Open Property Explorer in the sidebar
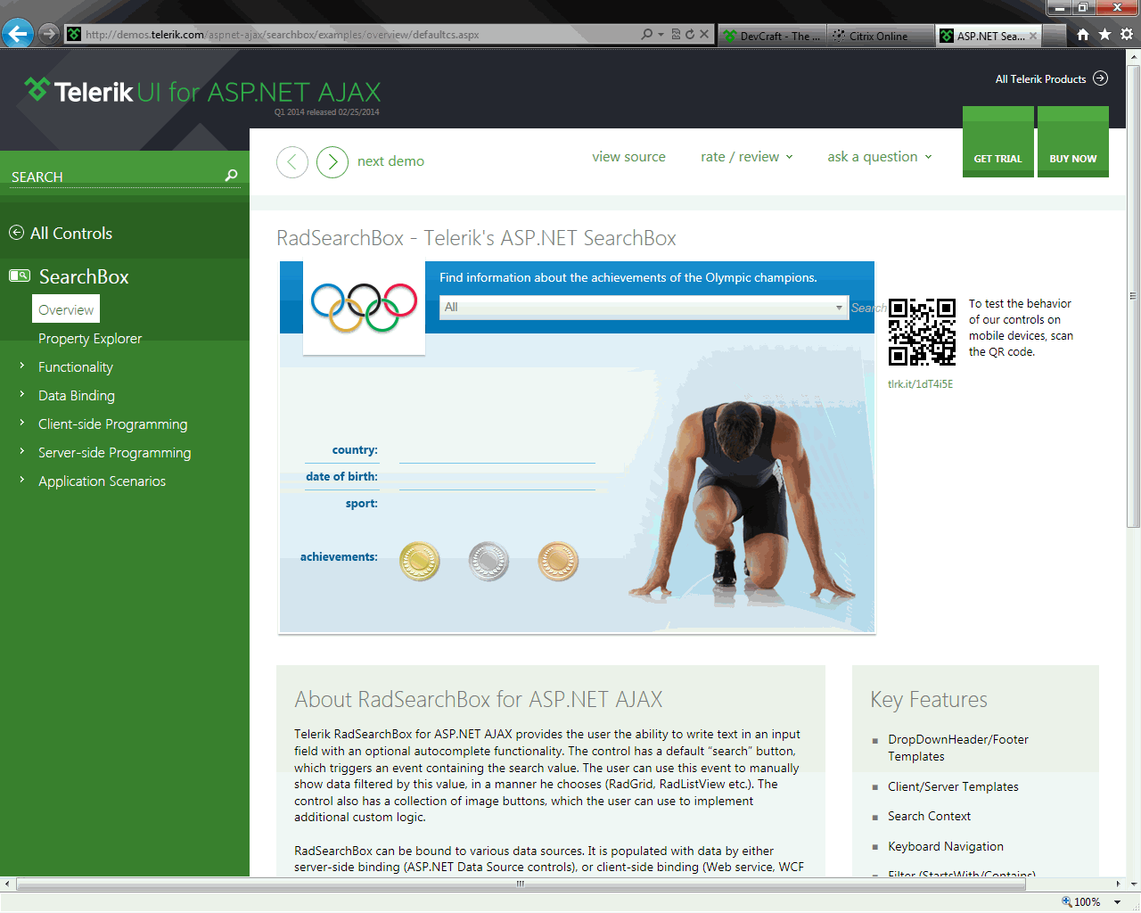 point(90,339)
